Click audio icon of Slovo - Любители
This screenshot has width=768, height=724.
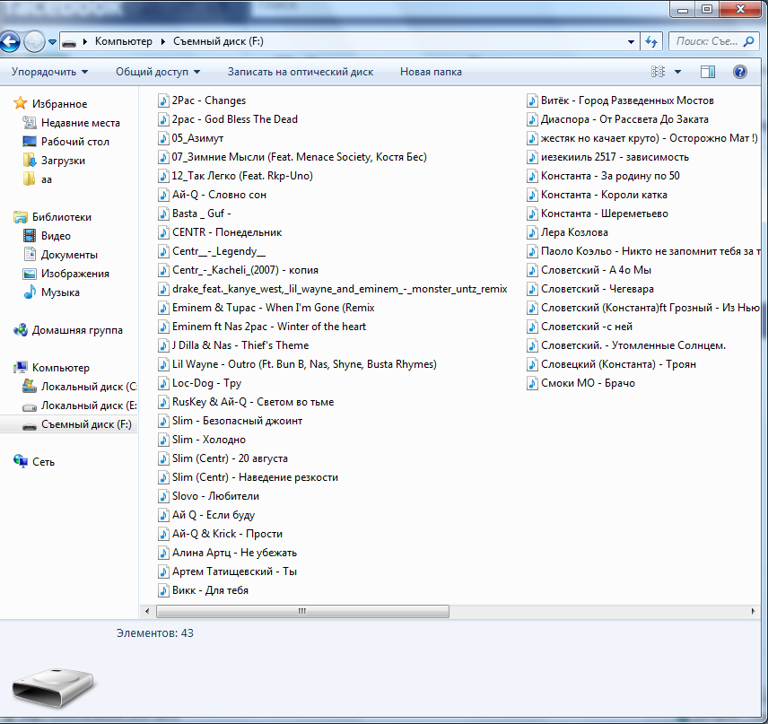[x=163, y=496]
